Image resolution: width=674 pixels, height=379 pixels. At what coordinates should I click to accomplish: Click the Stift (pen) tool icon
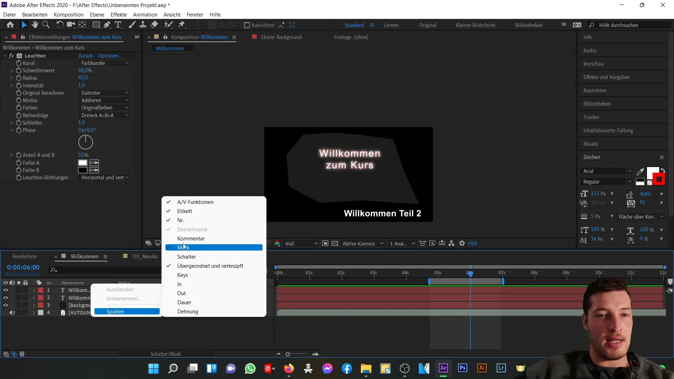click(x=106, y=25)
